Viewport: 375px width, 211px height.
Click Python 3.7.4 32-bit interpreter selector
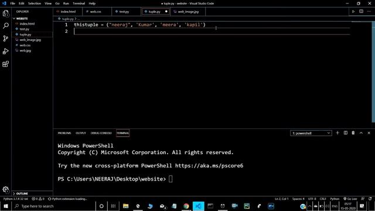point(16,199)
